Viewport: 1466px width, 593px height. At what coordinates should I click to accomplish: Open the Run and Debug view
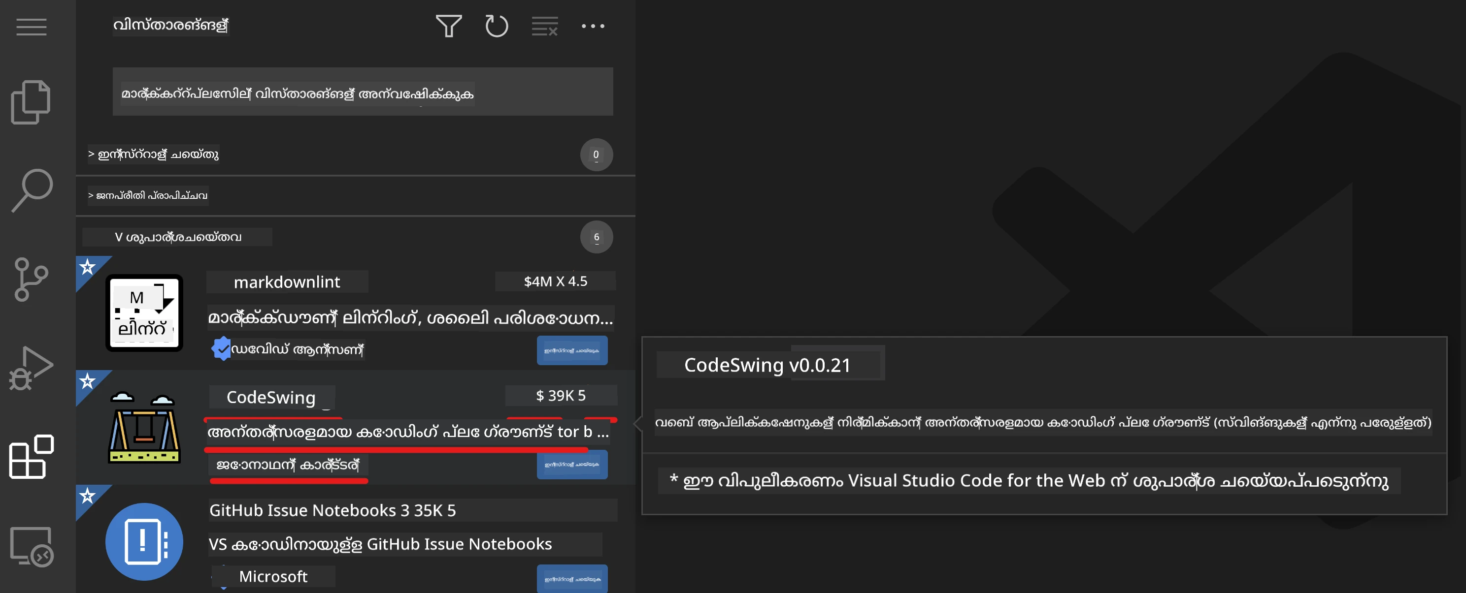(x=31, y=369)
